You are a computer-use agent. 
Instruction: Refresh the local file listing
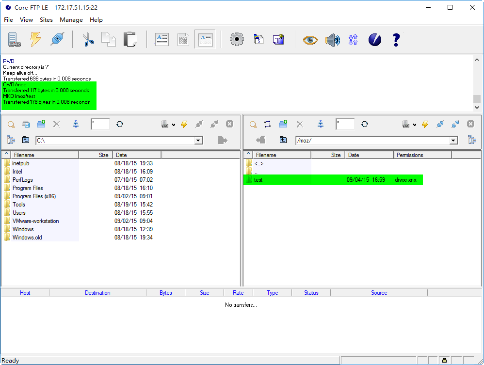pos(120,124)
